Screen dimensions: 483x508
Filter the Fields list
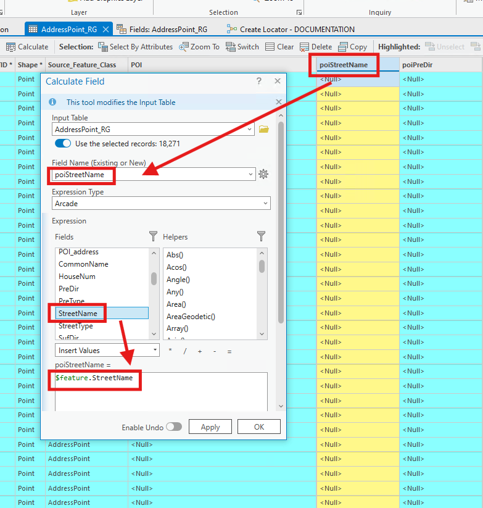click(x=153, y=236)
